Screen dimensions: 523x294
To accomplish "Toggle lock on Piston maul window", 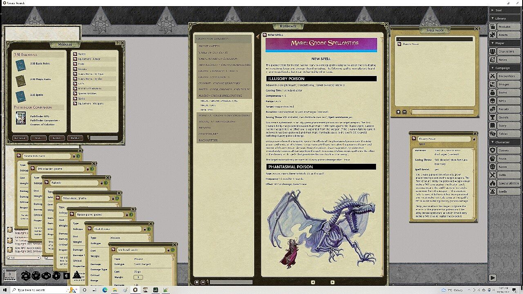I will pyautogui.click(x=113, y=198).
